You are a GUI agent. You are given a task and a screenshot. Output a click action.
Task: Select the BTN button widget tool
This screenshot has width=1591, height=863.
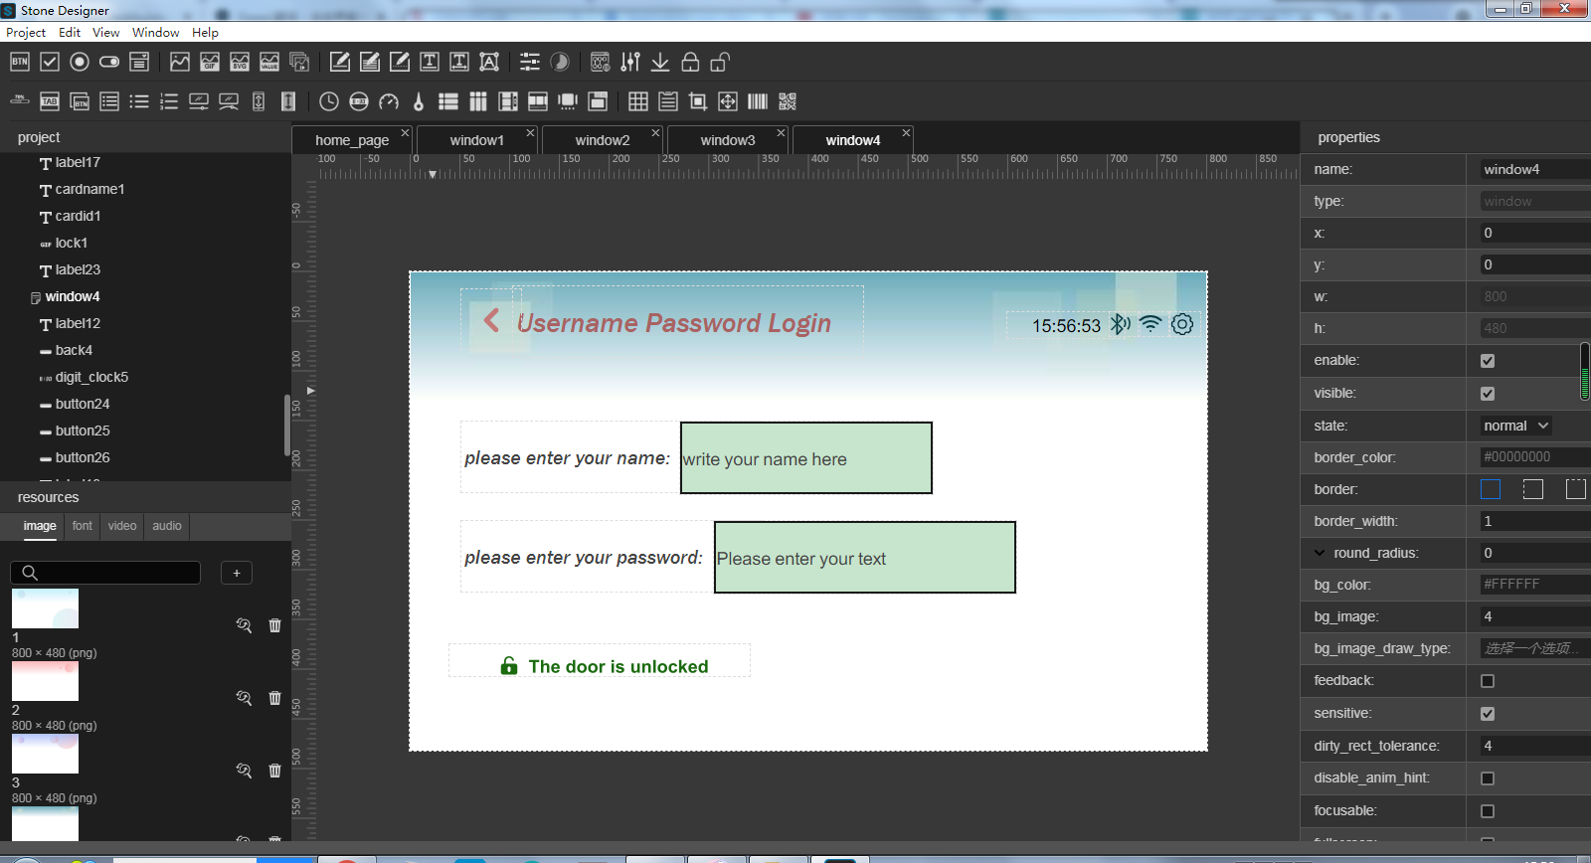(x=20, y=62)
